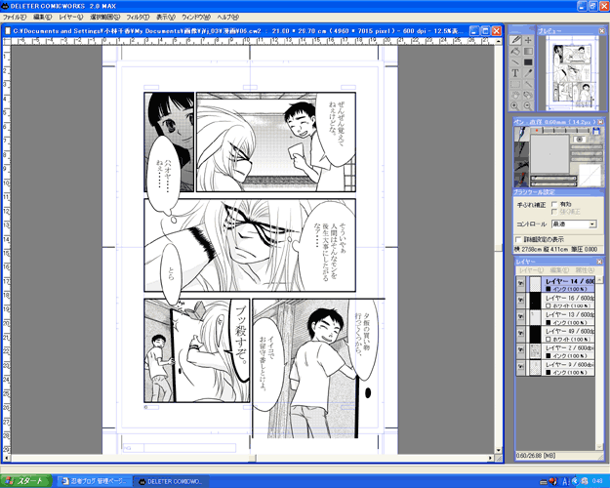Open the 選択範囲(S) menu
610x488 pixels.
click(105, 18)
